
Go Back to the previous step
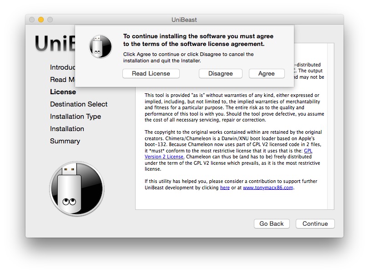pyautogui.click(x=271, y=223)
